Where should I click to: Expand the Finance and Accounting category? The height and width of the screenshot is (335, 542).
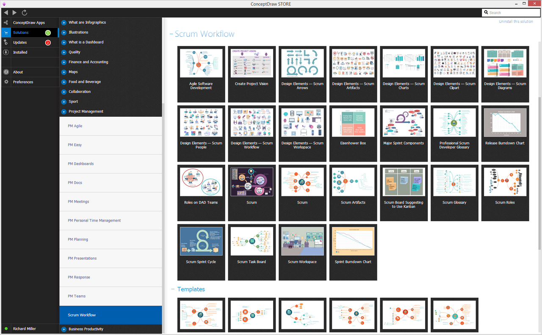pyautogui.click(x=64, y=62)
